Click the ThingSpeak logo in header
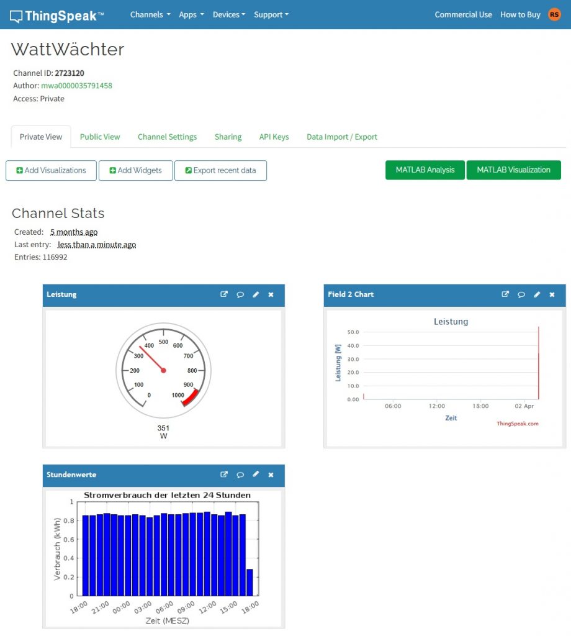 [57, 16]
